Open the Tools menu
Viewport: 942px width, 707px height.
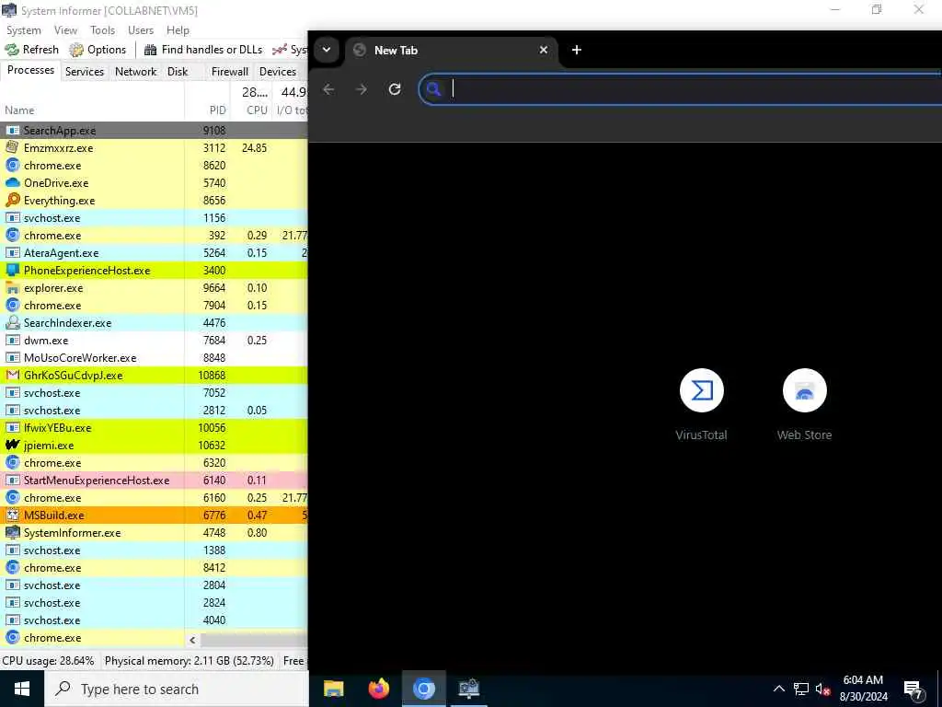pyautogui.click(x=102, y=30)
